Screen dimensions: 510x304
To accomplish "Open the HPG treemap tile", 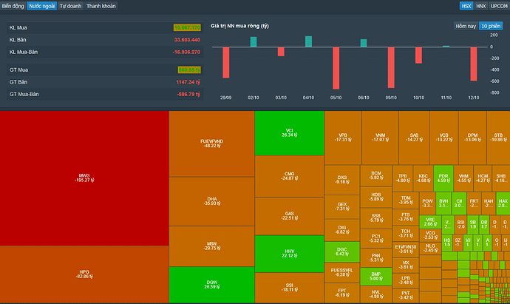I will click(84, 274).
